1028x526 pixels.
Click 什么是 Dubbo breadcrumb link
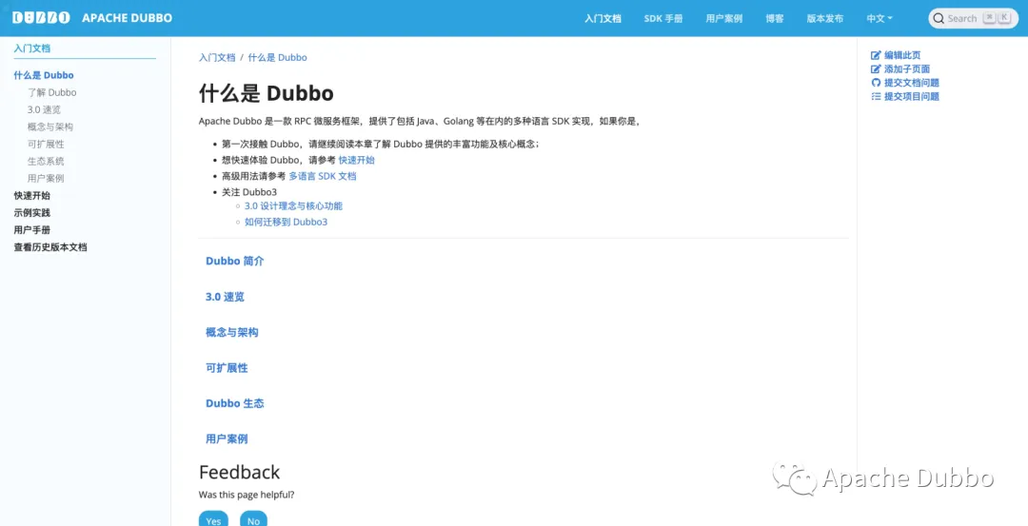coord(277,58)
